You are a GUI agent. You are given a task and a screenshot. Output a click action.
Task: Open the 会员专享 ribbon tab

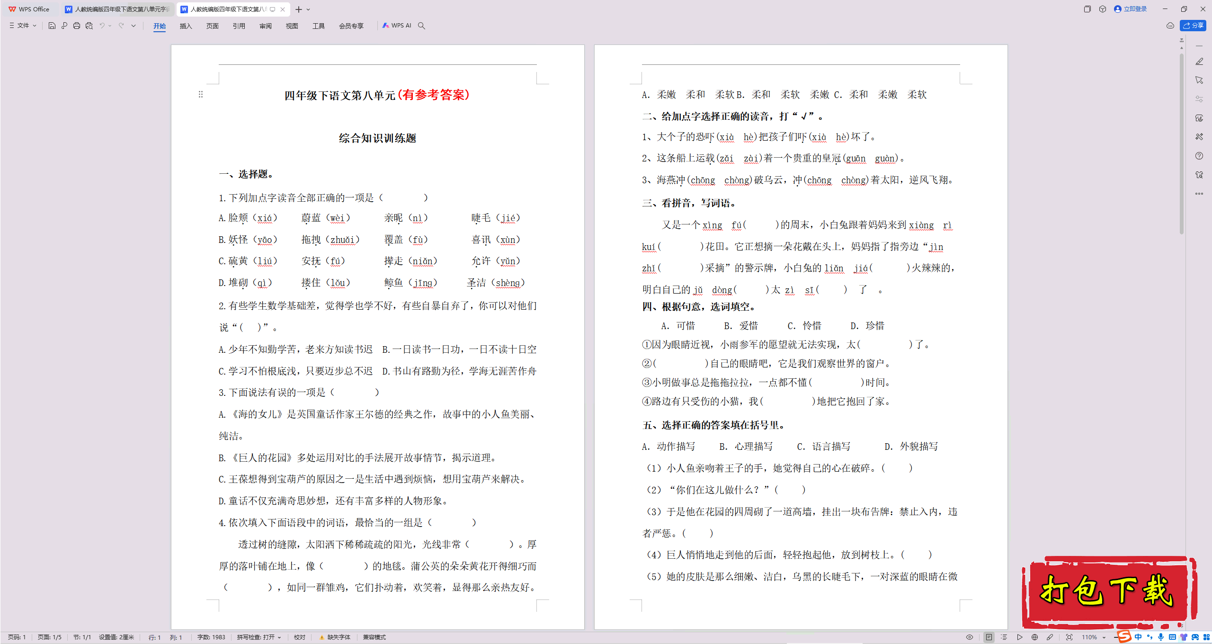tap(351, 26)
